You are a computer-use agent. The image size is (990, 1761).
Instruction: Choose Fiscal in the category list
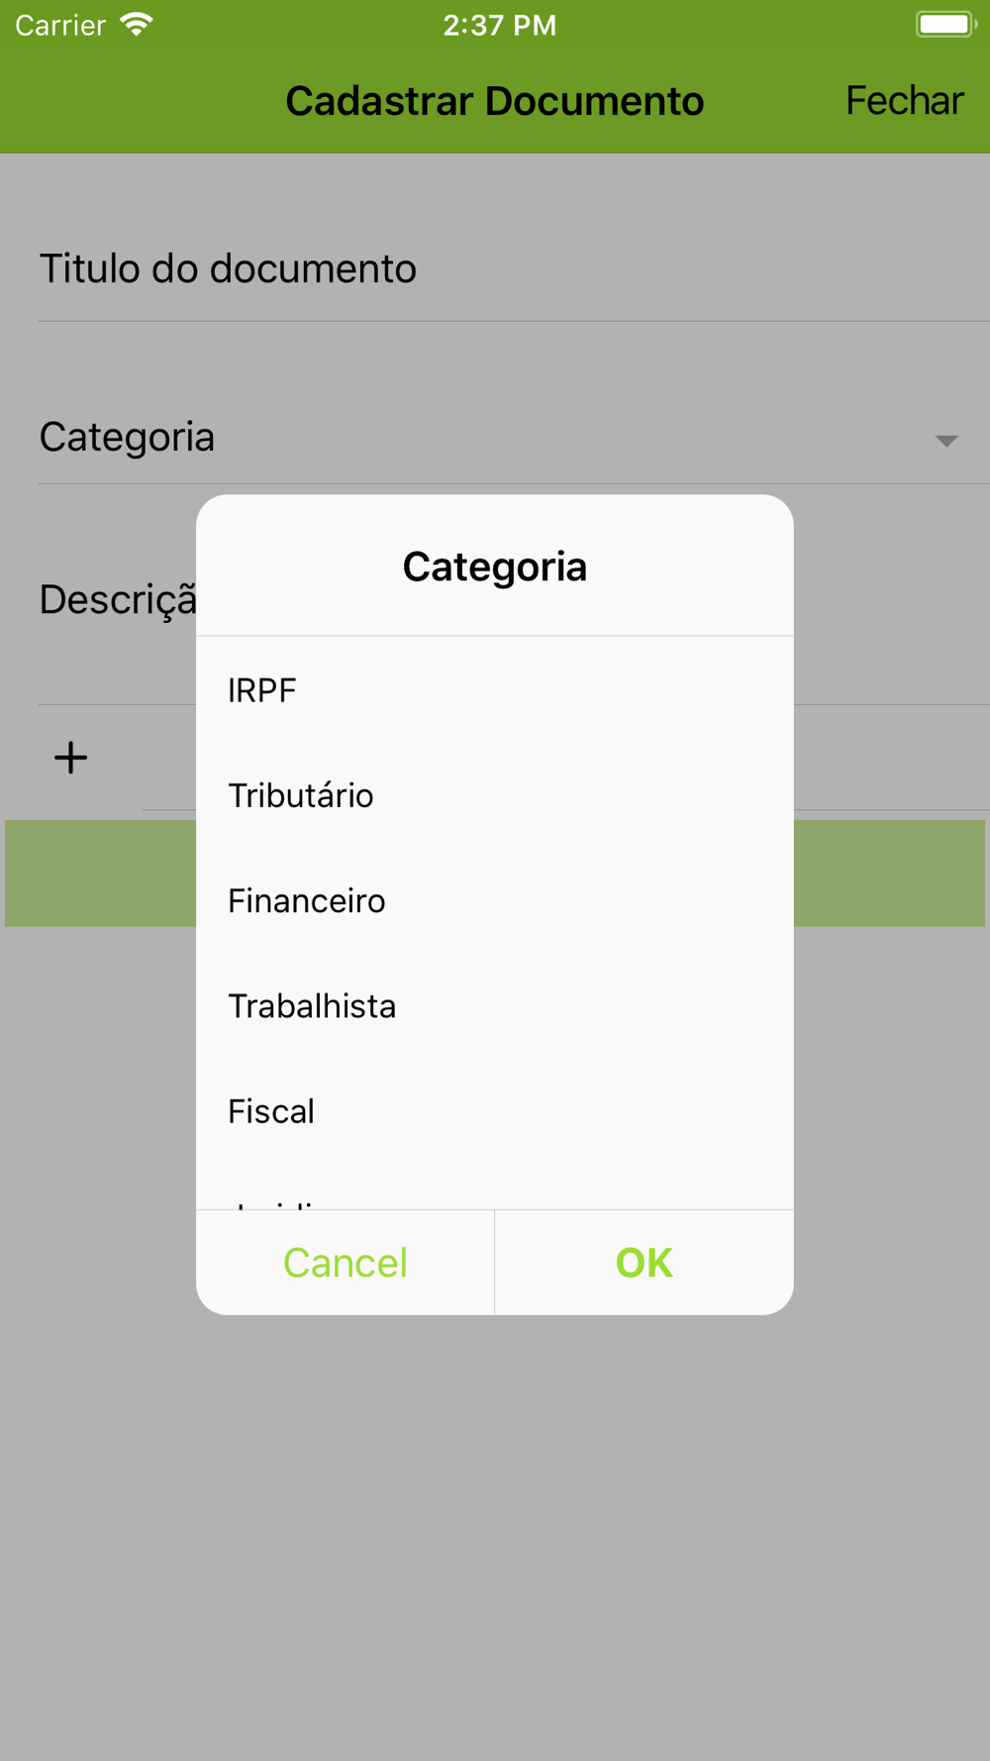coord(495,1110)
